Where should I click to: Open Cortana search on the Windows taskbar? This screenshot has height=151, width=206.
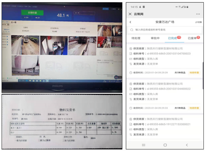tap(20, 81)
